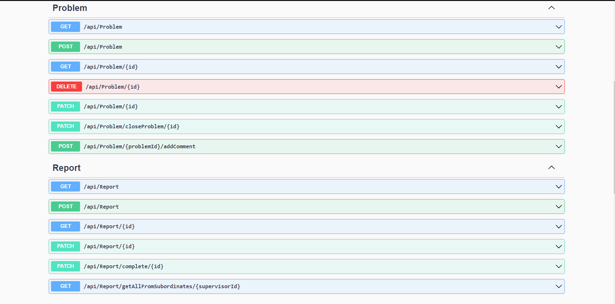The height and width of the screenshot is (304, 615).
Task: Expand chevron on GET /api/Report row
Action: (x=559, y=187)
